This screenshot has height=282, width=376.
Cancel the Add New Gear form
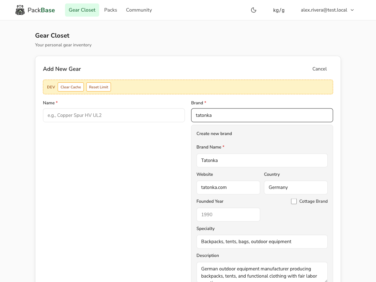pyautogui.click(x=319, y=69)
